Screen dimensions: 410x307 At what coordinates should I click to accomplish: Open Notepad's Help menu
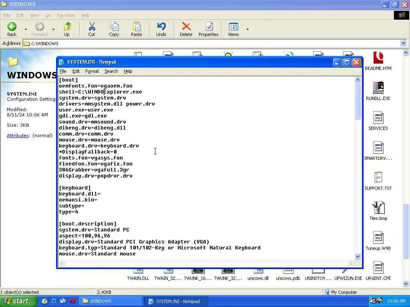[128, 71]
